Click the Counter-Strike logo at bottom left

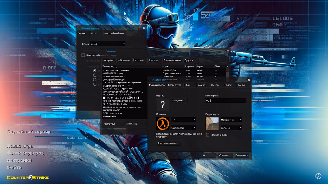pos(28,177)
